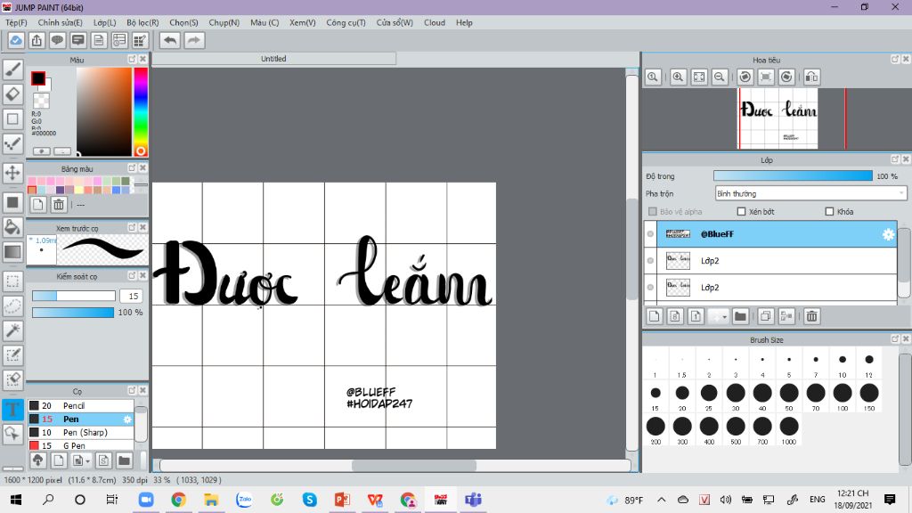The image size is (912, 513).
Task: Pick brush size 1000 preset
Action: (789, 430)
